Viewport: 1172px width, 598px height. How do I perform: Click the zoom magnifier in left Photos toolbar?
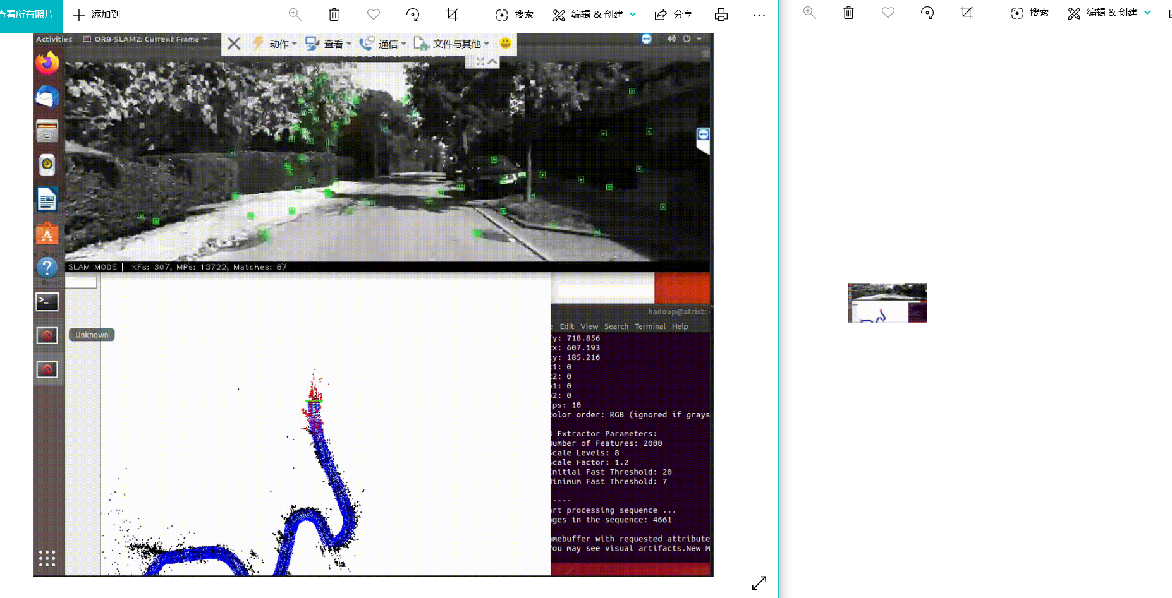pyautogui.click(x=295, y=14)
